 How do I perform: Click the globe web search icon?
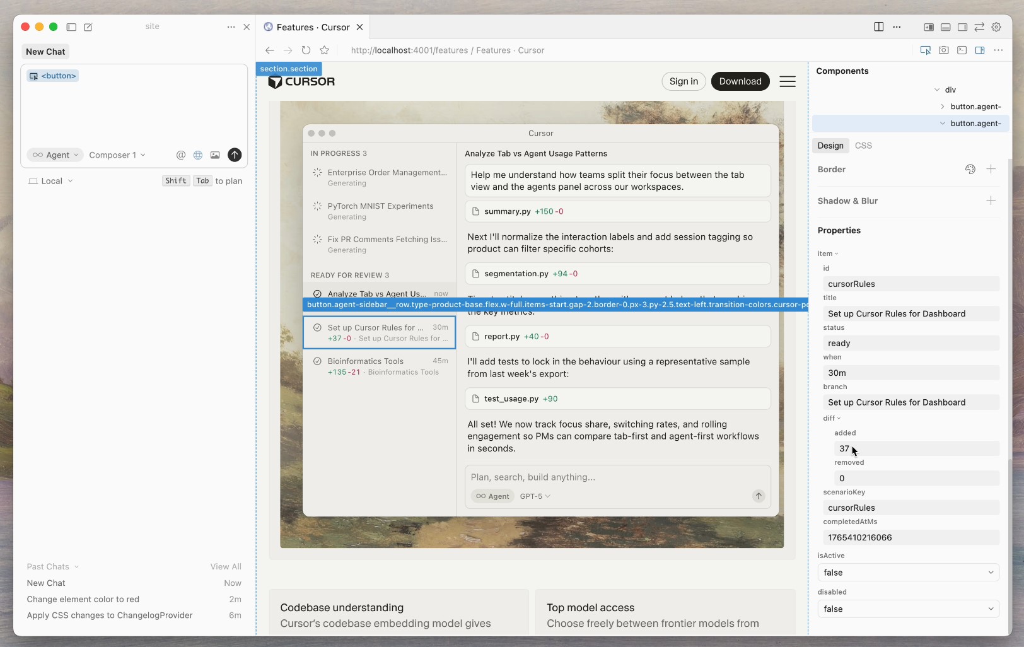tap(198, 155)
